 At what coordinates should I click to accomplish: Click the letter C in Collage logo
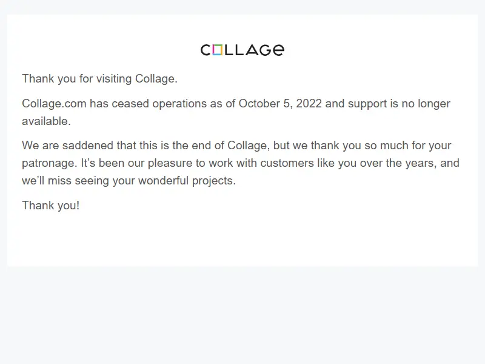(206, 50)
